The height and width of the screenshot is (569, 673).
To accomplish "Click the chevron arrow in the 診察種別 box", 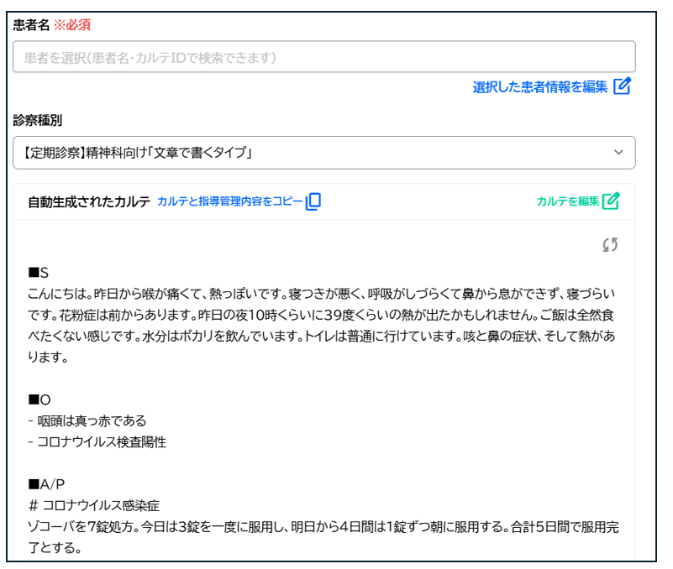I will (618, 153).
